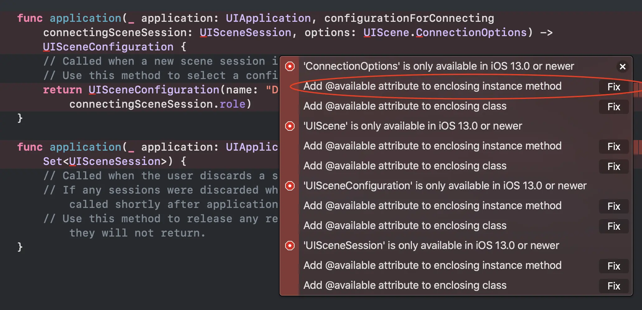This screenshot has height=310, width=642.
Task: Fix UISceneConfiguration error via enclosing class
Action: click(613, 226)
